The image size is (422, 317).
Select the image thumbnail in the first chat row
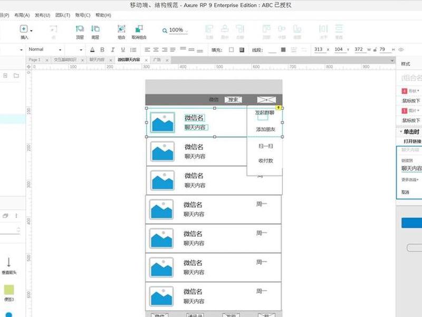(162, 123)
